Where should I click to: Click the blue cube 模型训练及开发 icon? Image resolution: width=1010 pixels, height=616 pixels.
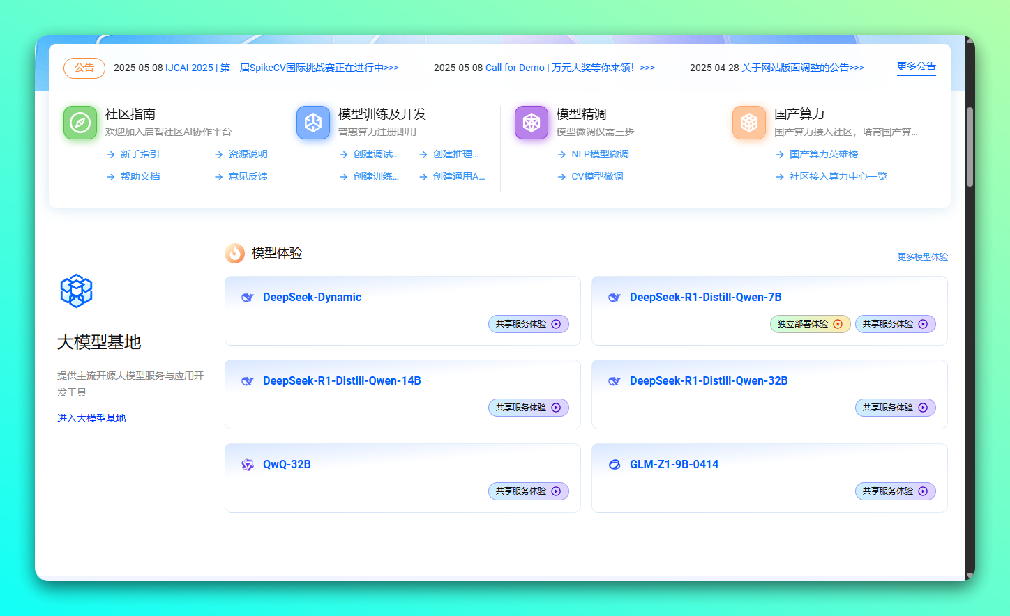tap(313, 123)
